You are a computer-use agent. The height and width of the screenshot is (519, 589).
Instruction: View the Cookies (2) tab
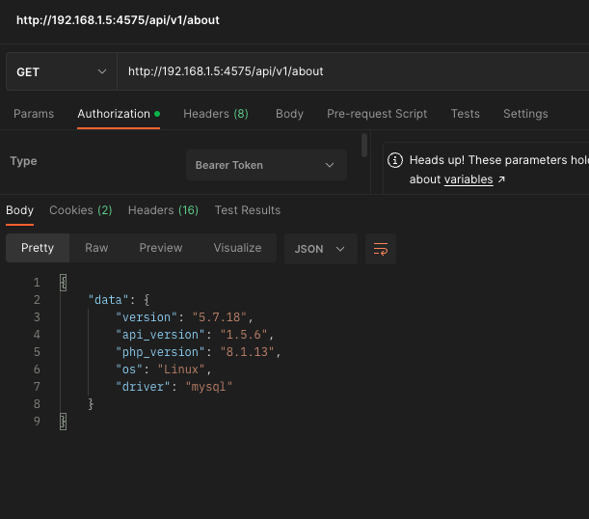pos(81,210)
